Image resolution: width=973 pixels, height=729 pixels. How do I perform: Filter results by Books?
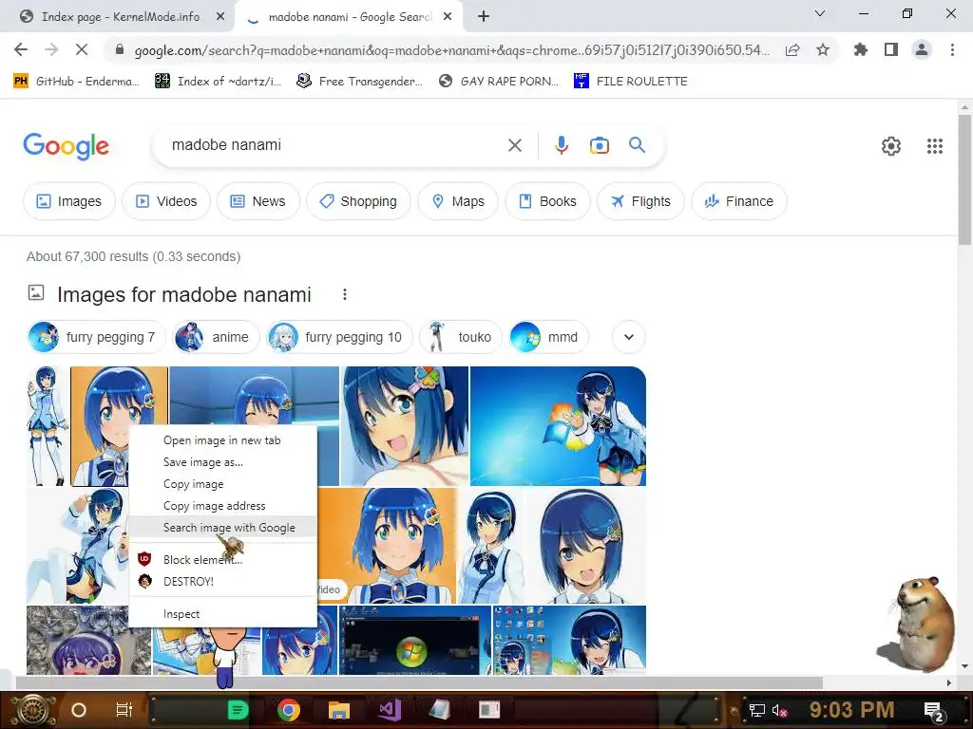click(548, 201)
